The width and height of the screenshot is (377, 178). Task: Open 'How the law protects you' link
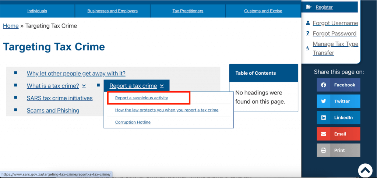[x=166, y=110]
